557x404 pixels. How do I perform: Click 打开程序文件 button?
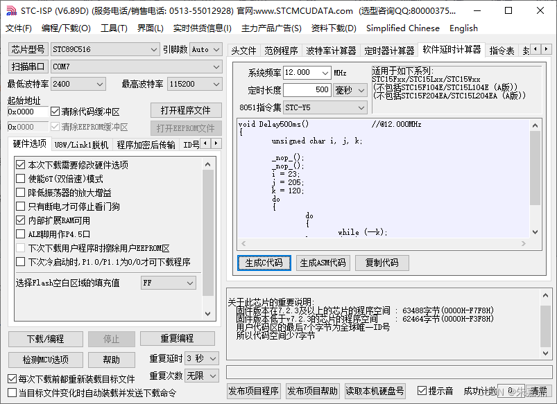coord(186,110)
